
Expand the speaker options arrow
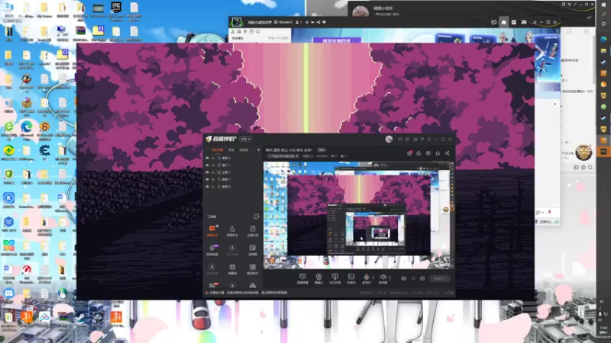[390, 277]
